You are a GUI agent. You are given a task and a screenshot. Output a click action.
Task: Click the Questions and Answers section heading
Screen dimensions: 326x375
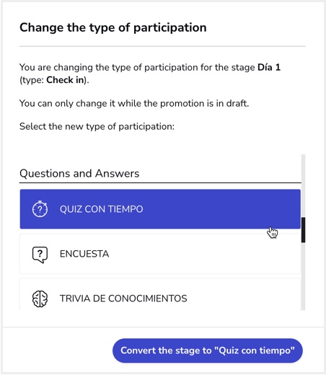pos(79,173)
